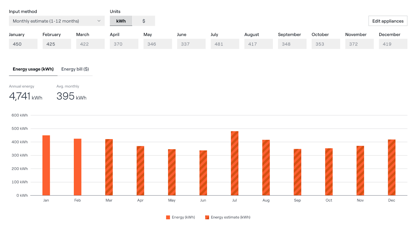
Task: Click the solid Energy (kWh) legend swatch
Action: [168, 217]
